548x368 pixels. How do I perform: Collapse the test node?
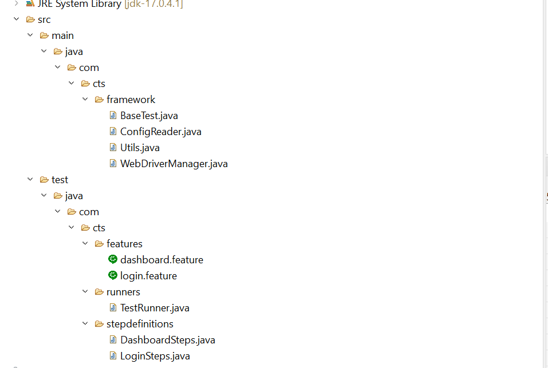[30, 179]
